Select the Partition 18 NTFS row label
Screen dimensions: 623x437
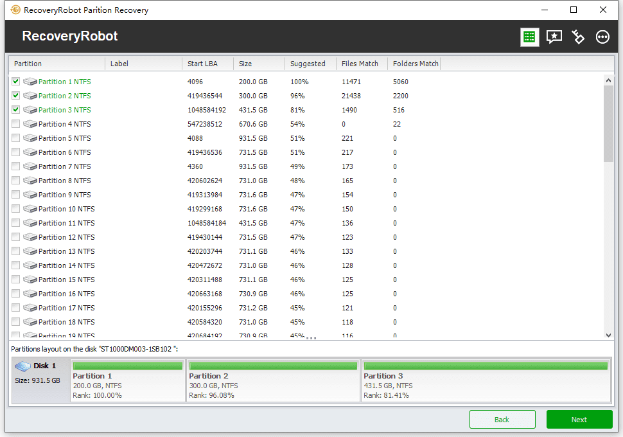click(66, 322)
